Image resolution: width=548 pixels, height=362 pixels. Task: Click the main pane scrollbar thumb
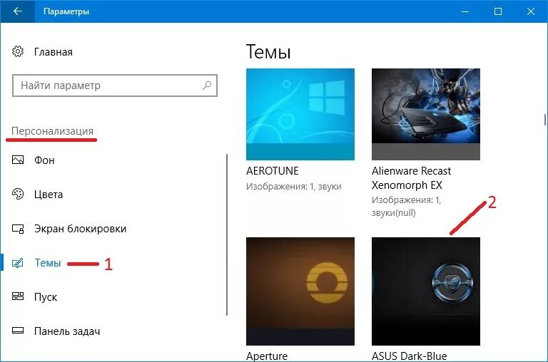click(x=545, y=120)
